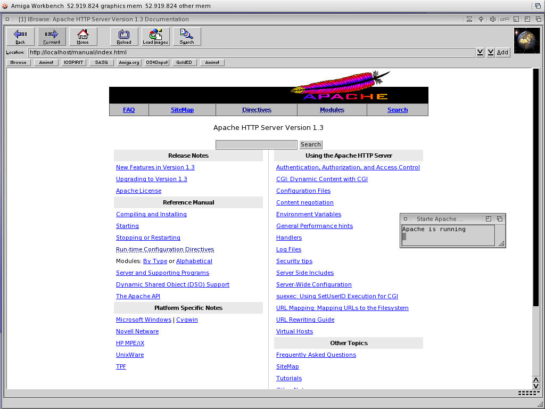Viewport: 545px width, 409px height.
Task: Click the Amiga Workbench boing ball icon
Action: pyautogui.click(x=5, y=6)
